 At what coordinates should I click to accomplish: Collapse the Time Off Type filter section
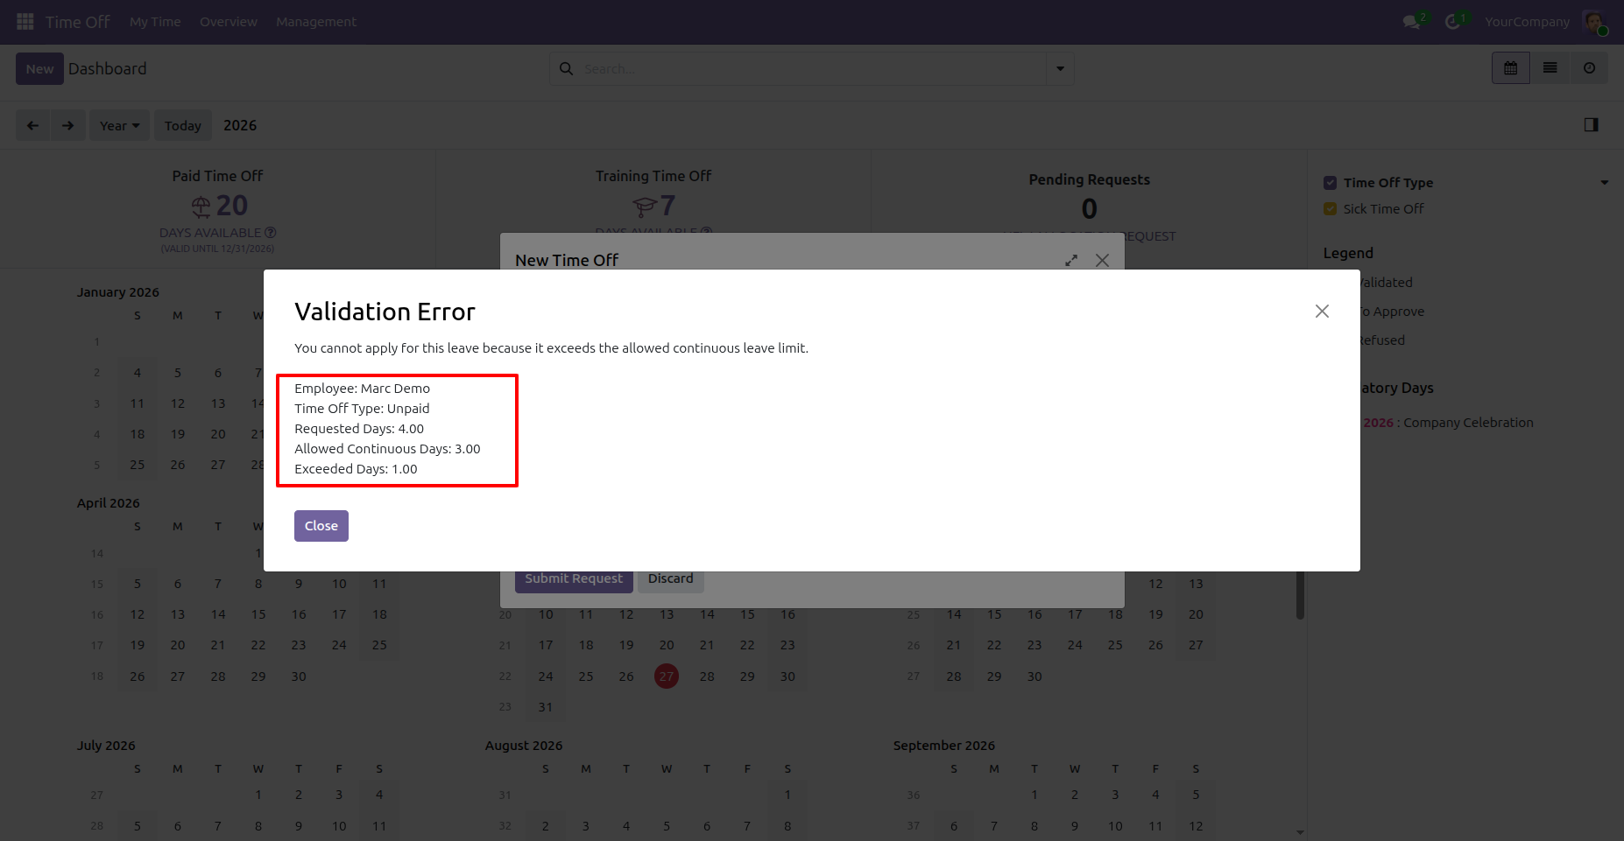[1605, 183]
